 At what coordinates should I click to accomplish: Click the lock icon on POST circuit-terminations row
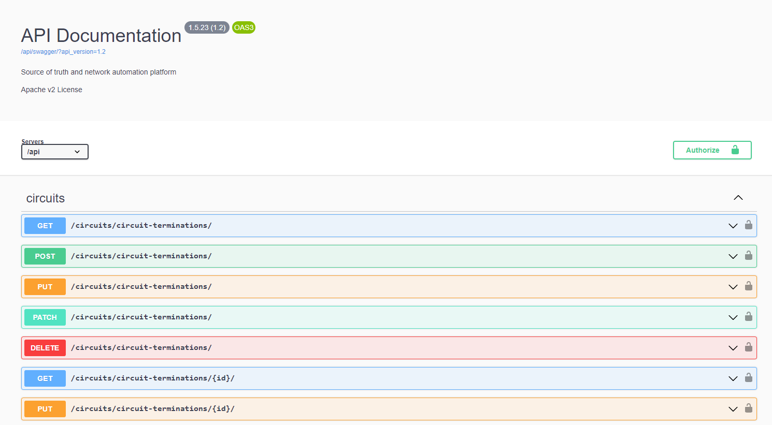coord(748,256)
